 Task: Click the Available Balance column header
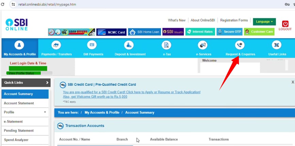coord(164,140)
